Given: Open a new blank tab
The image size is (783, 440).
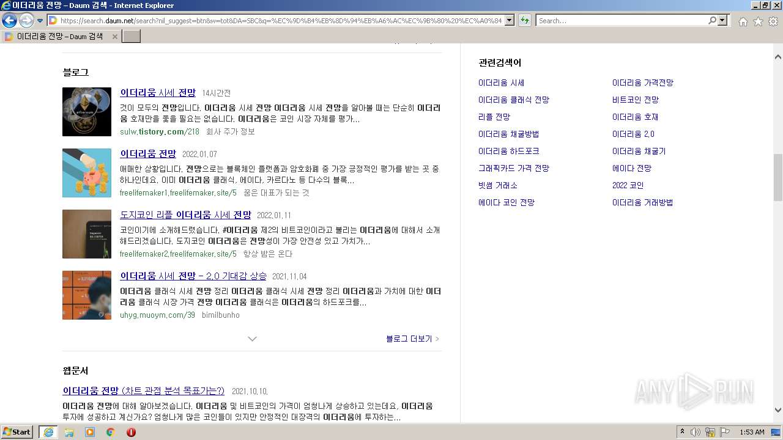Looking at the screenshot, I should pyautogui.click(x=132, y=37).
